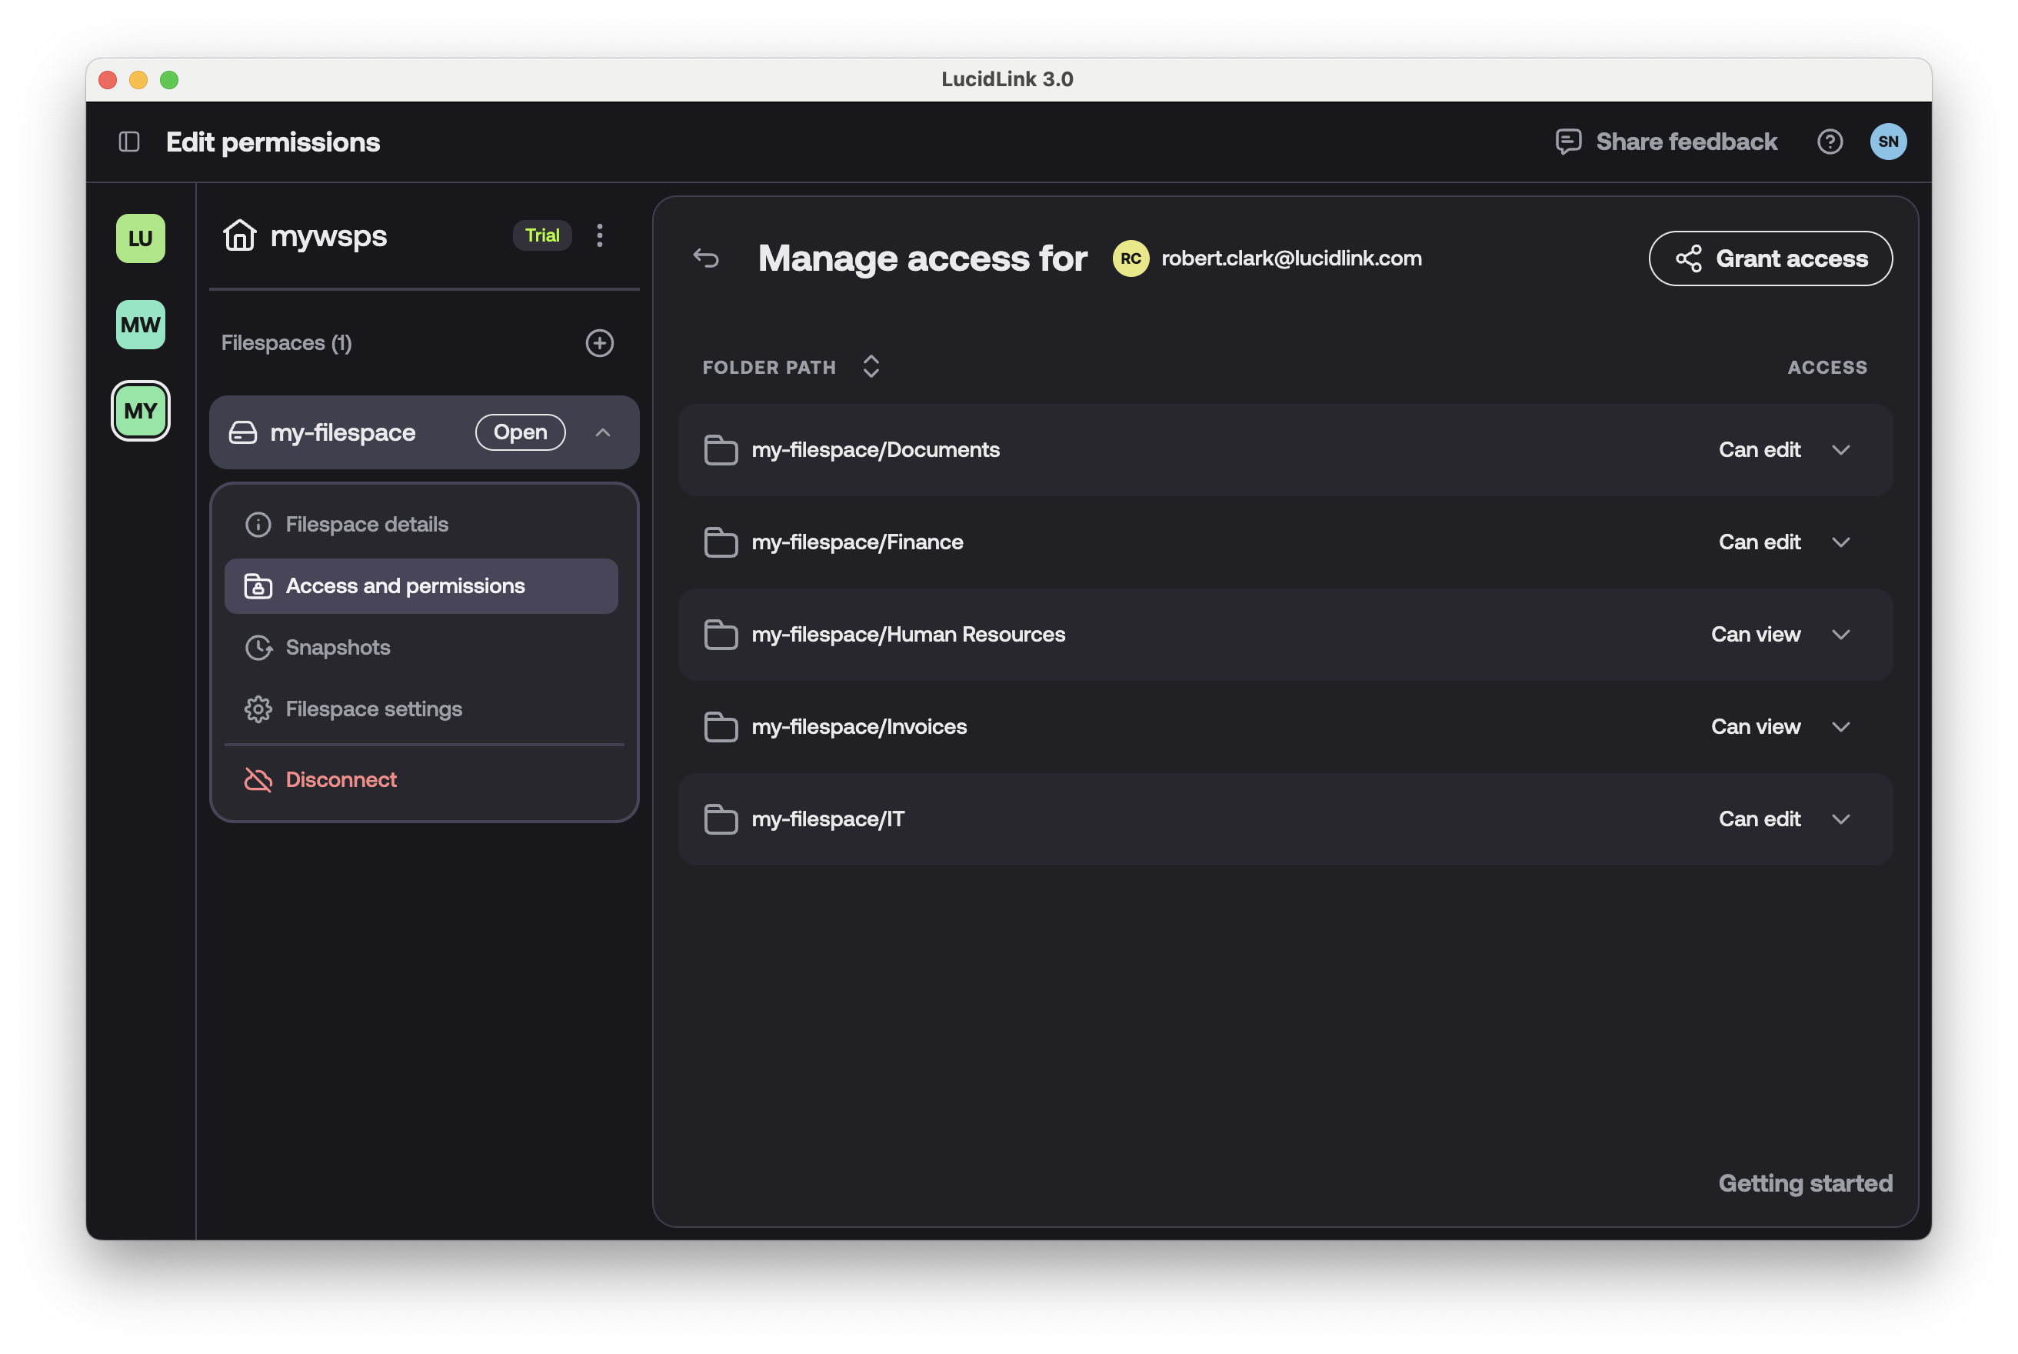This screenshot has width=2018, height=1354.
Task: Click the folder icon for my-filespace/Invoices
Action: pos(721,727)
